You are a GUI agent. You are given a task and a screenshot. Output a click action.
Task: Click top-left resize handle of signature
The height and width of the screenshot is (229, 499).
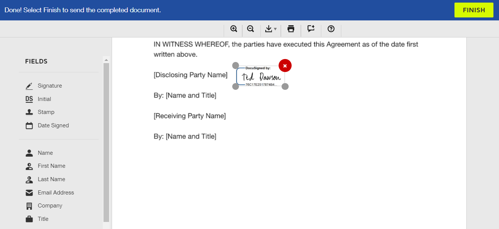click(236, 66)
